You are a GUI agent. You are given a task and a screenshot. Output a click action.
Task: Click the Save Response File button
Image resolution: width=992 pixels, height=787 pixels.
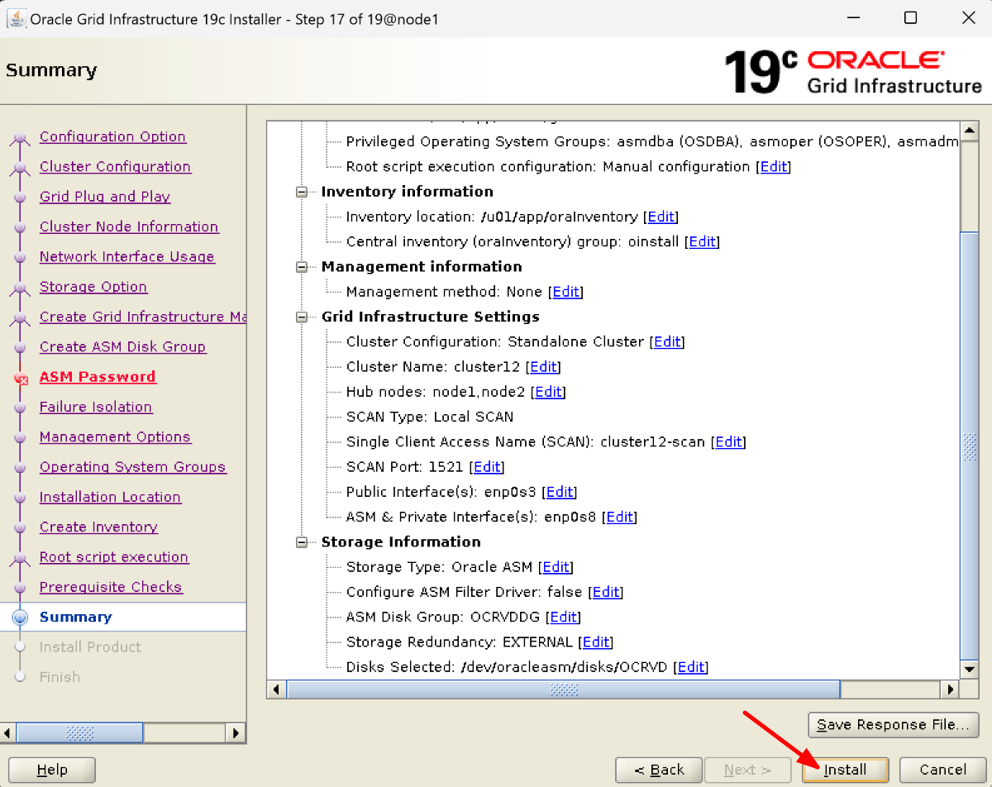[893, 724]
